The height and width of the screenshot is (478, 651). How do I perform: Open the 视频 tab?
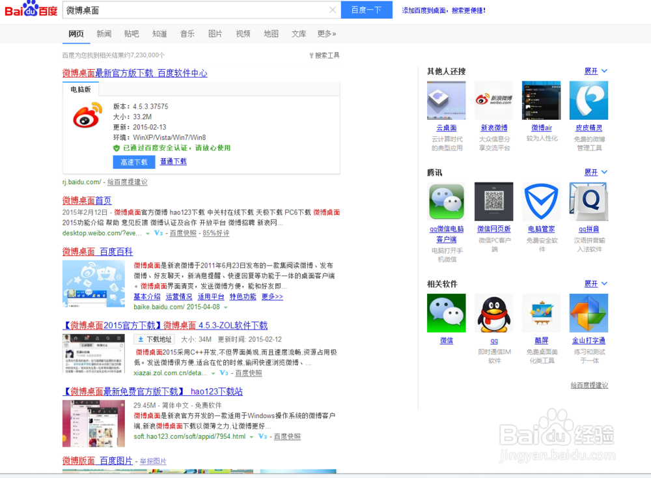pyautogui.click(x=243, y=34)
